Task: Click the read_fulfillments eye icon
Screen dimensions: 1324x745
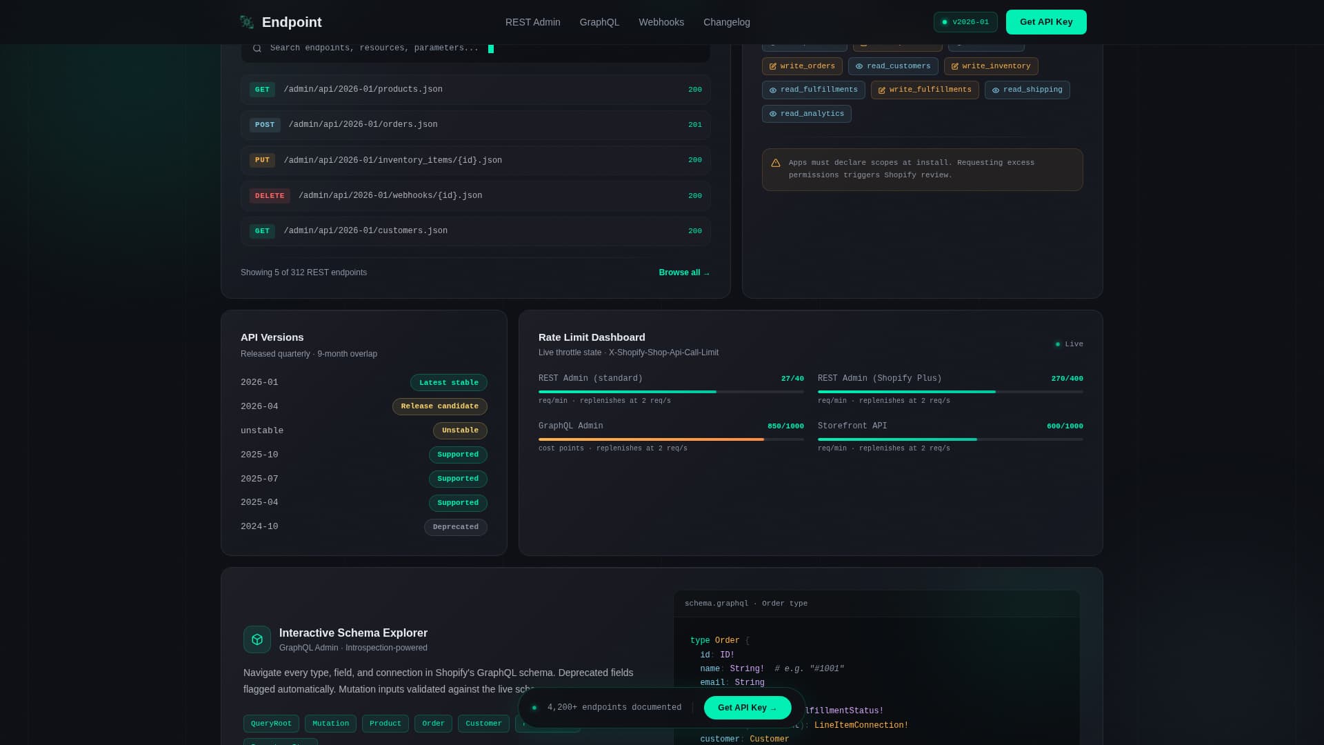Action: coord(773,90)
